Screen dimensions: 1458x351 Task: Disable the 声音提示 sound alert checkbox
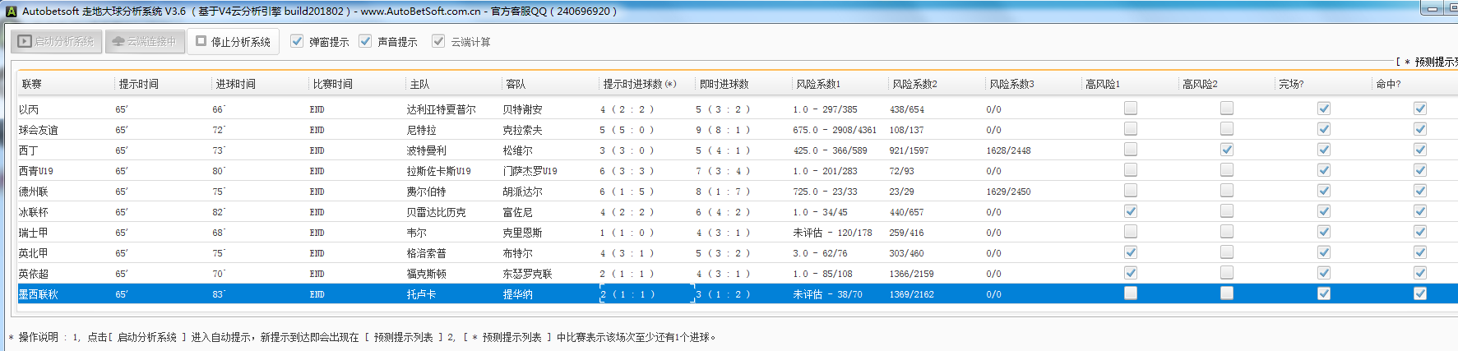click(x=366, y=41)
